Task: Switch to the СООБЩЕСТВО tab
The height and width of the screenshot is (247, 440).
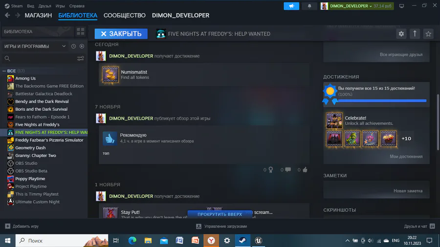Action: [125, 16]
